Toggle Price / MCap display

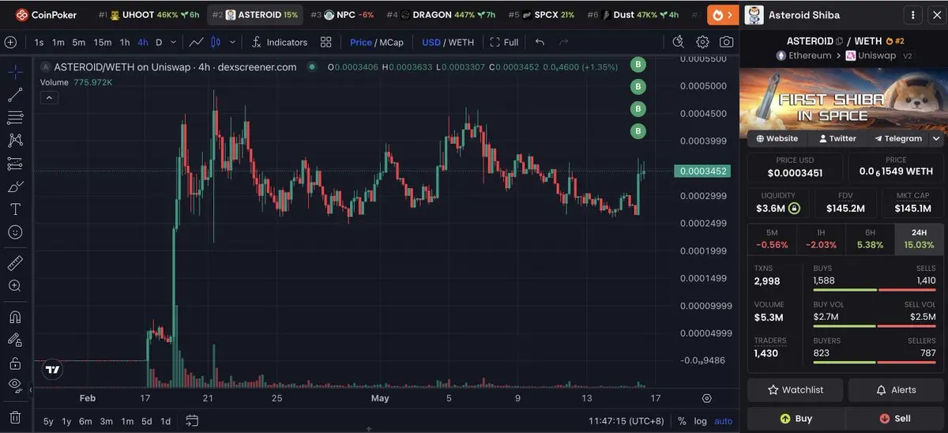[x=377, y=42]
